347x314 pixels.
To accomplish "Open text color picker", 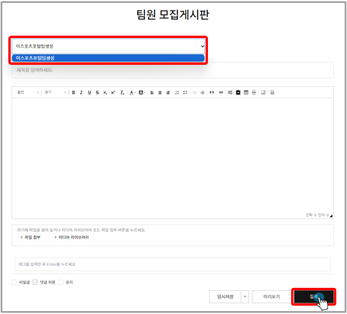I will (x=133, y=93).
